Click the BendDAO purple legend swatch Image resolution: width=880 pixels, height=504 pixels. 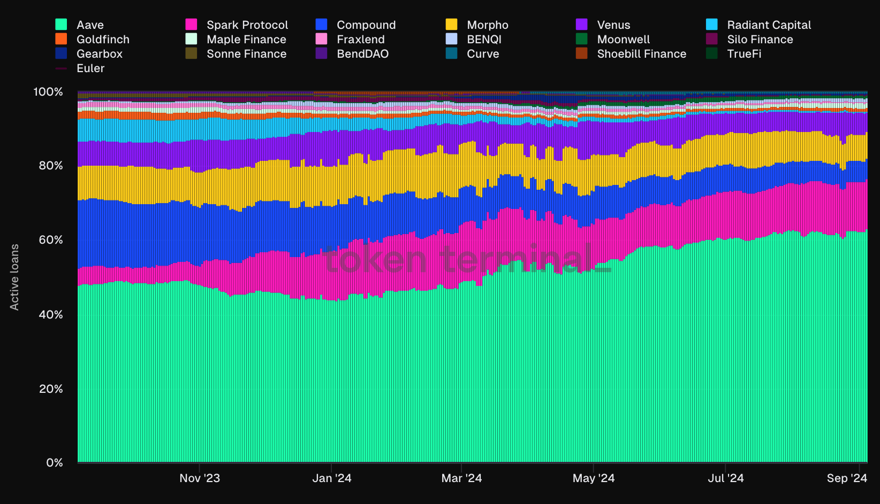pos(321,53)
